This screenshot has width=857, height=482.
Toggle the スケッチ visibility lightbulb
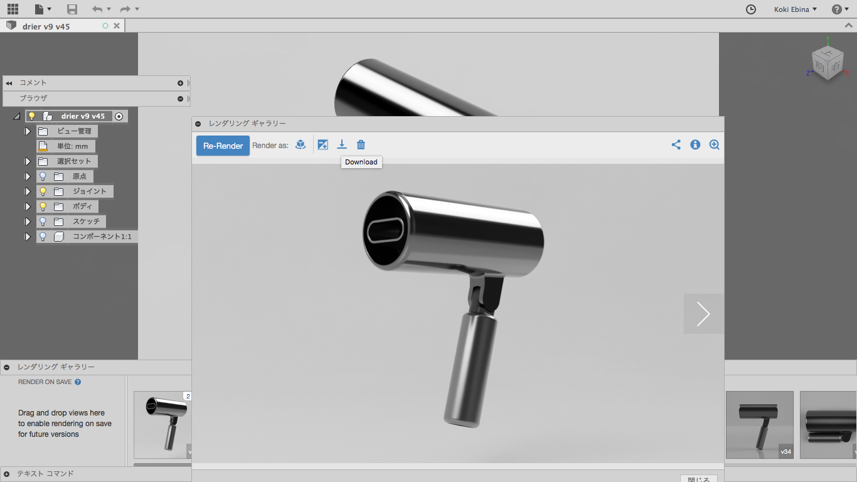(x=43, y=222)
